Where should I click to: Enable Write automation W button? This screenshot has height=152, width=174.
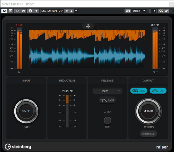pos(24,11)
